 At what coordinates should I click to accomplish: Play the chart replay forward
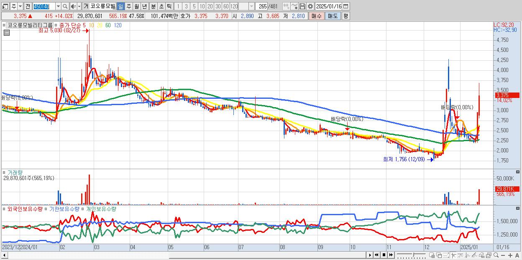pos(370,255)
